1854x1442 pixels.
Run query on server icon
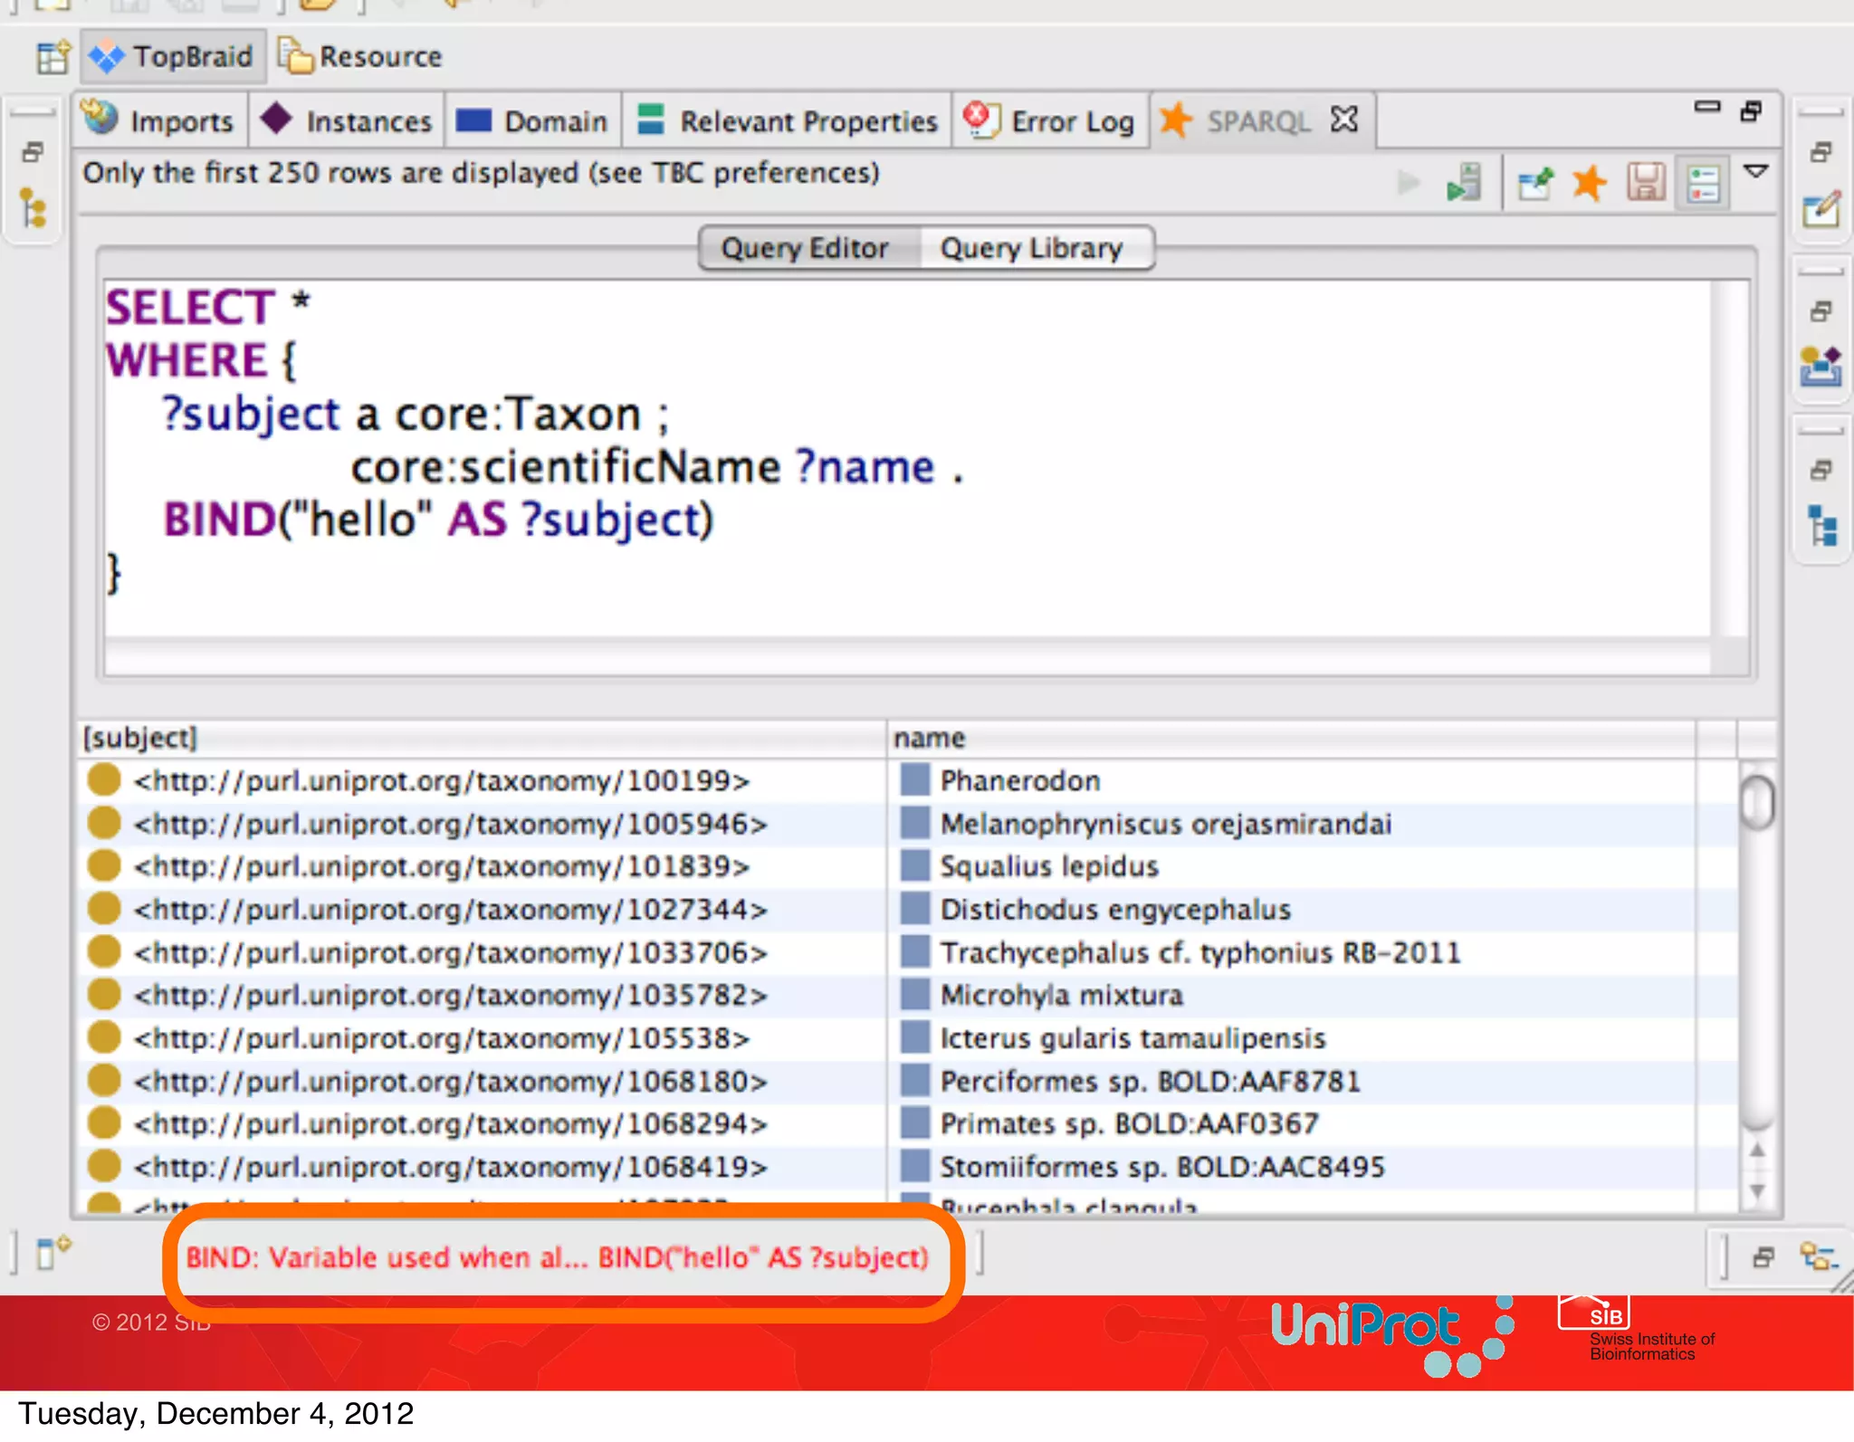coord(1464,184)
